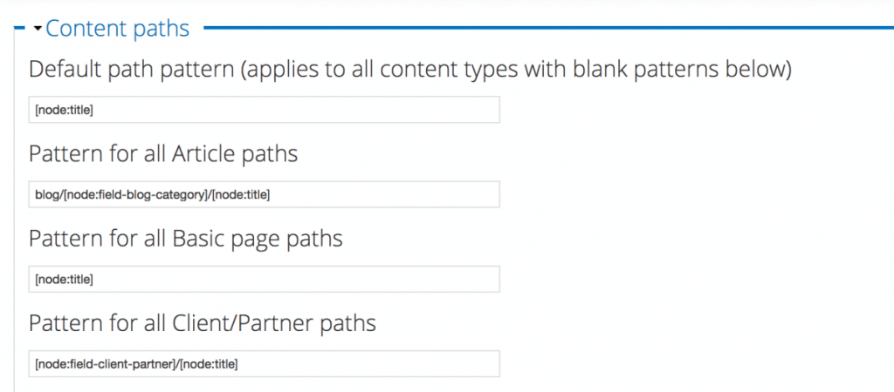Click the Pattern for all Article paths label
The height and width of the screenshot is (392, 894).
coord(163,153)
